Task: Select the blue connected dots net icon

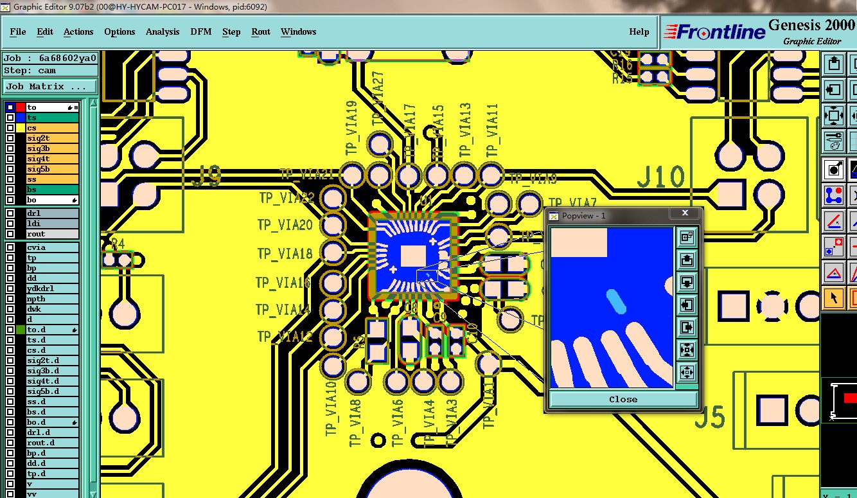Action: point(834,195)
